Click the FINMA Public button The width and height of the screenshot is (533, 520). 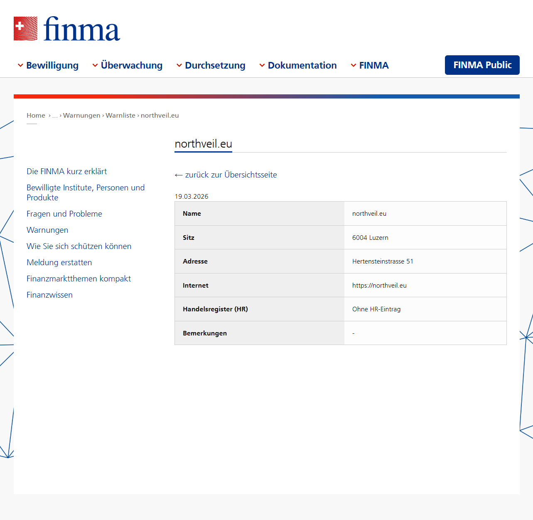coord(482,65)
